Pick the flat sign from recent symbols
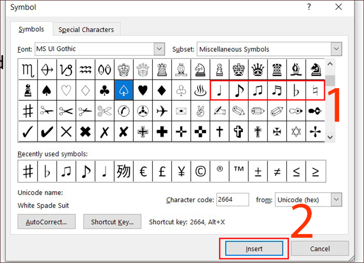This screenshot has width=364, height=263. (x=47, y=171)
